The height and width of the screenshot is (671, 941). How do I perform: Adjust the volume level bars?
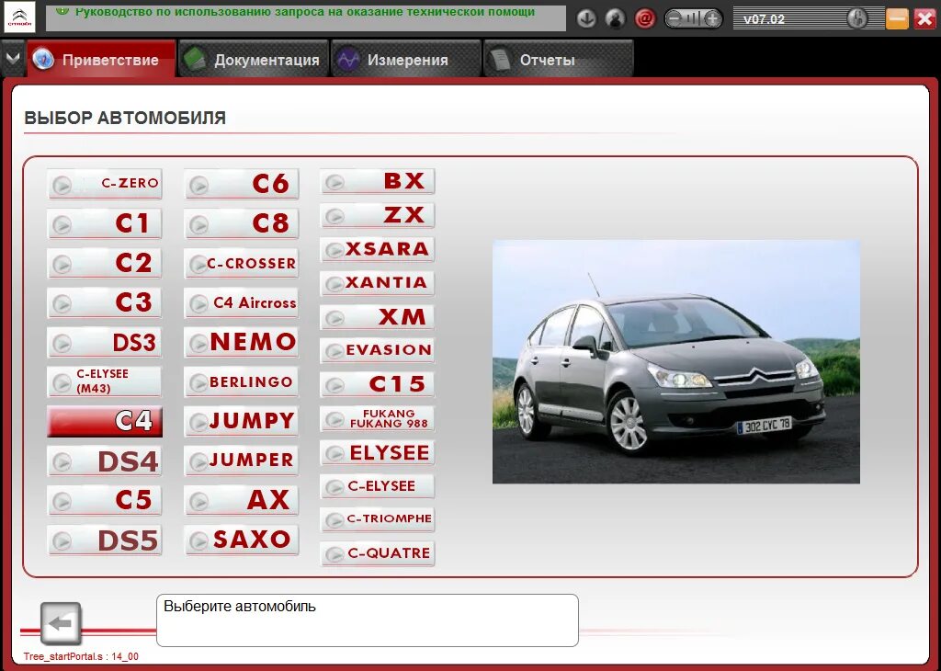[693, 19]
